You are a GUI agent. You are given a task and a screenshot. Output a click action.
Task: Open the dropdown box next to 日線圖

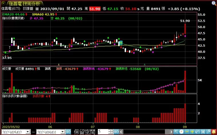37,9
